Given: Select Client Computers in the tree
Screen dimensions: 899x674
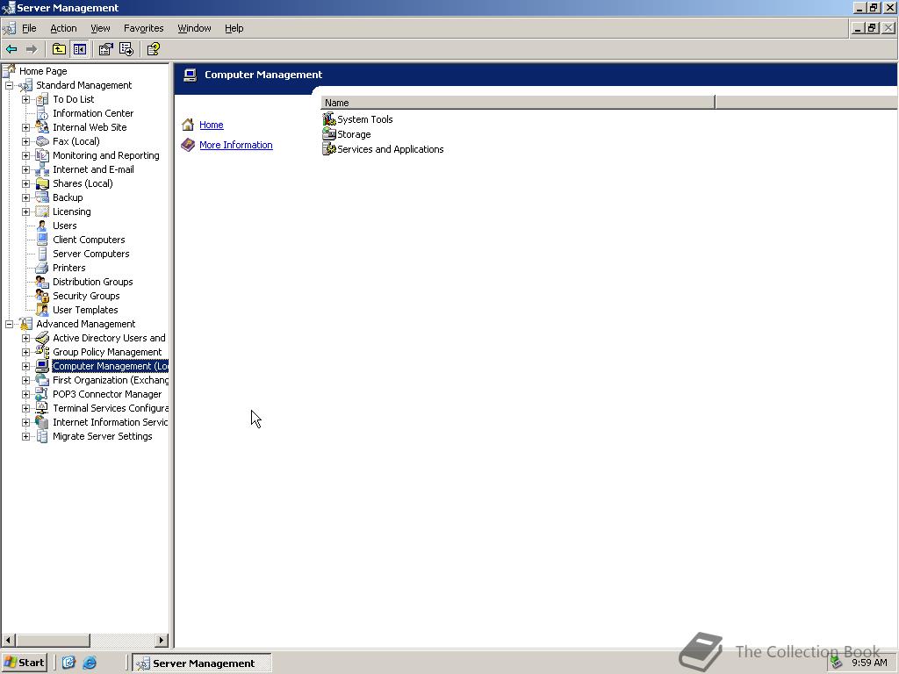Looking at the screenshot, I should pos(89,240).
